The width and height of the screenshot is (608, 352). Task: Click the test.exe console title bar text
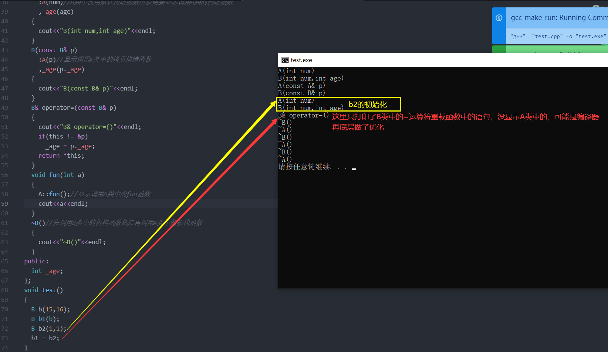pos(301,60)
